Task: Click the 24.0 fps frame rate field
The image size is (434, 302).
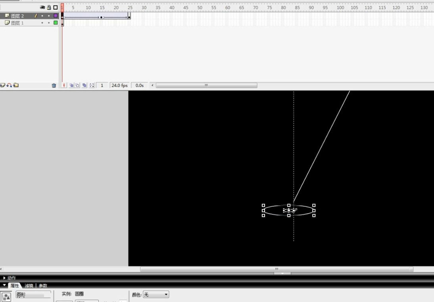Action: point(119,85)
